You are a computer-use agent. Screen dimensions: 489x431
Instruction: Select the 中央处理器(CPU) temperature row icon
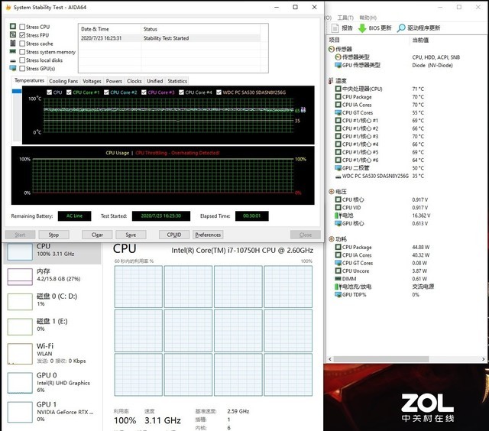pyautogui.click(x=338, y=89)
